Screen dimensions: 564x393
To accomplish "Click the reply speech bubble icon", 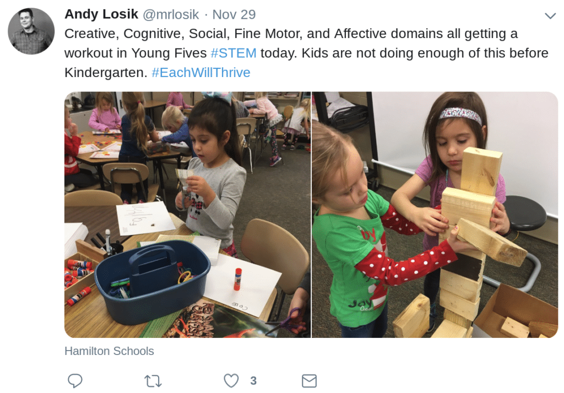I will pos(75,380).
